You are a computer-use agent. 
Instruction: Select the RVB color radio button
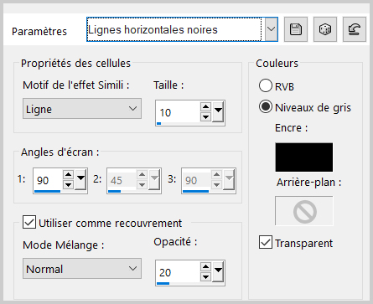click(266, 85)
